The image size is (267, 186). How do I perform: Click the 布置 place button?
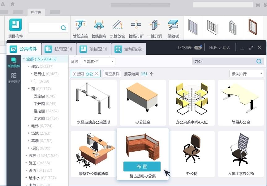coord(142,167)
